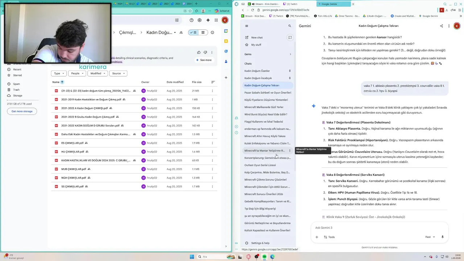Image resolution: width=464 pixels, height=261 pixels.
Task: Open the Google apps grid in Drive
Action: pyautogui.click(x=216, y=20)
